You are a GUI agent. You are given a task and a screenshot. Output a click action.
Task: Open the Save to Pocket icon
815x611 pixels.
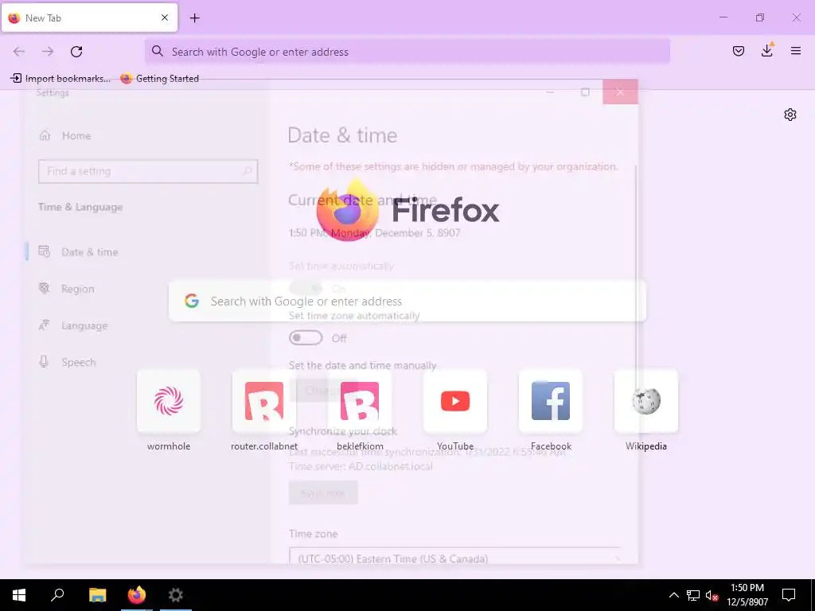pyautogui.click(x=738, y=51)
